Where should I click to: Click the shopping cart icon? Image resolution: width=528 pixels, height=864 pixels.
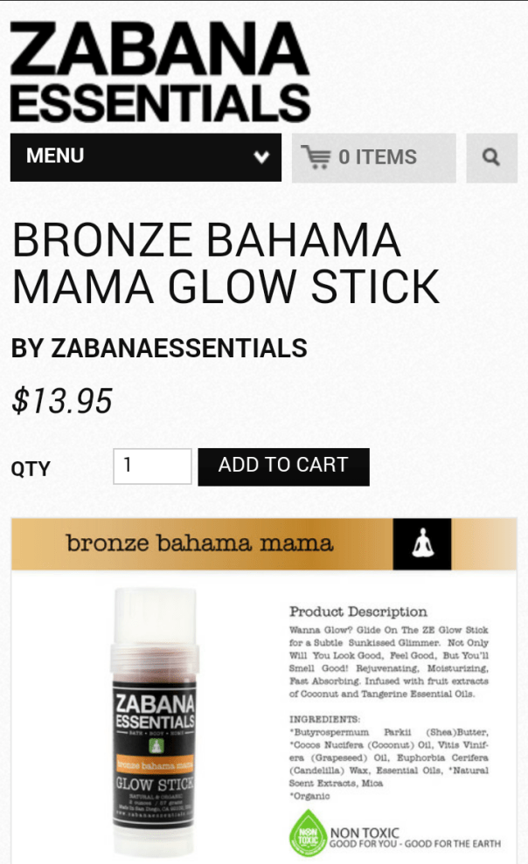point(316,157)
